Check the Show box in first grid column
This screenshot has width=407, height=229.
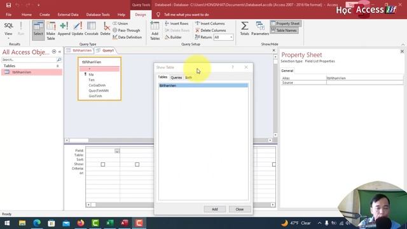[103, 164]
